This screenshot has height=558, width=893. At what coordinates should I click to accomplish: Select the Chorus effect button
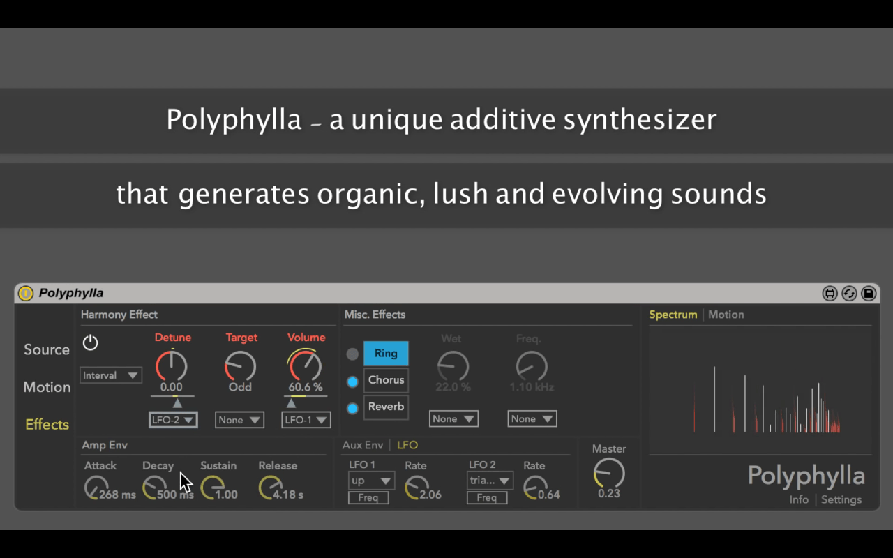(386, 380)
